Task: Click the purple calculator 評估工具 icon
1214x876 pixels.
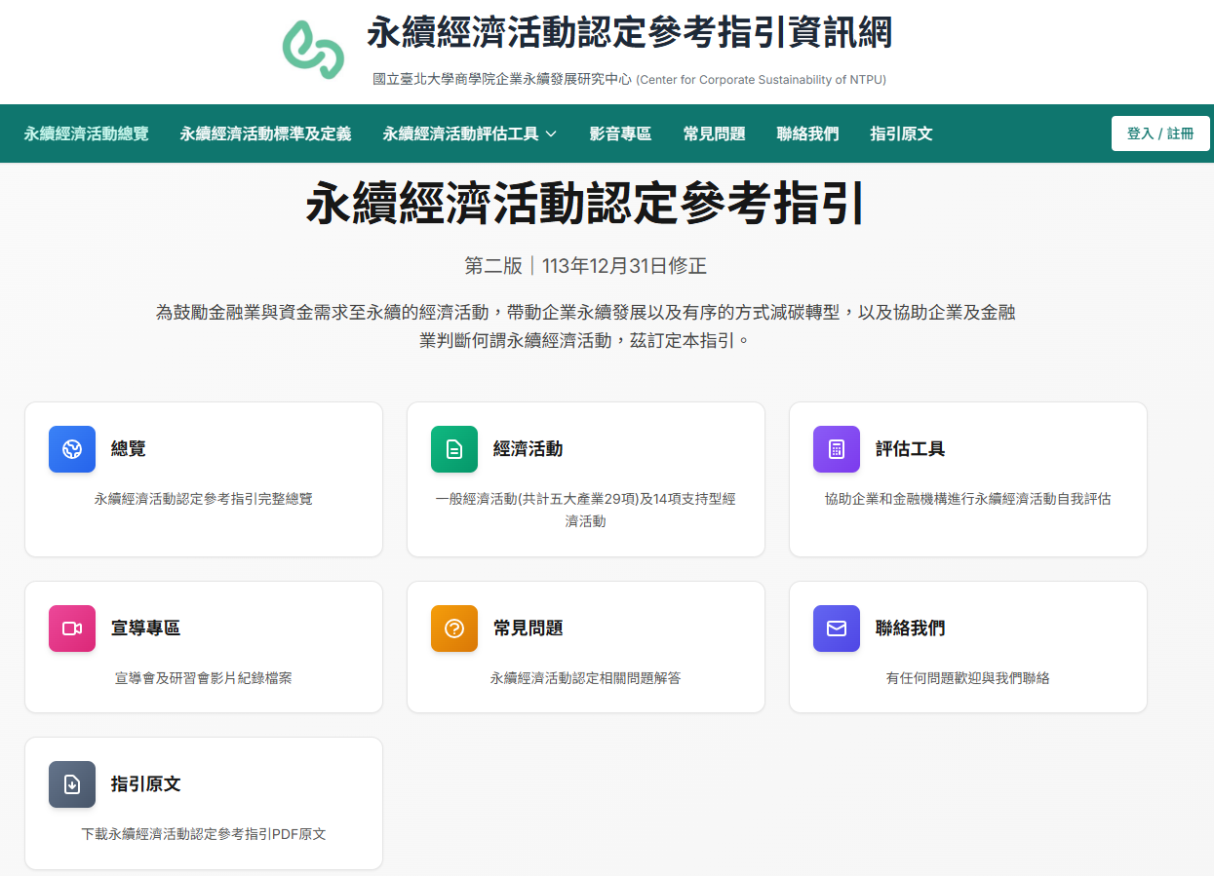Action: pyautogui.click(x=837, y=449)
